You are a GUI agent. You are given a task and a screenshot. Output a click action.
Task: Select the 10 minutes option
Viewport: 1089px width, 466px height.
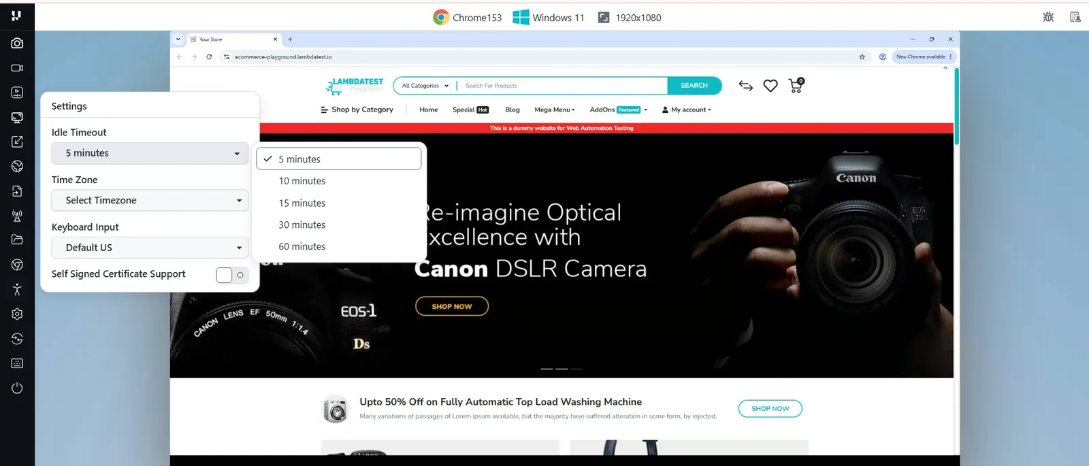(x=339, y=181)
